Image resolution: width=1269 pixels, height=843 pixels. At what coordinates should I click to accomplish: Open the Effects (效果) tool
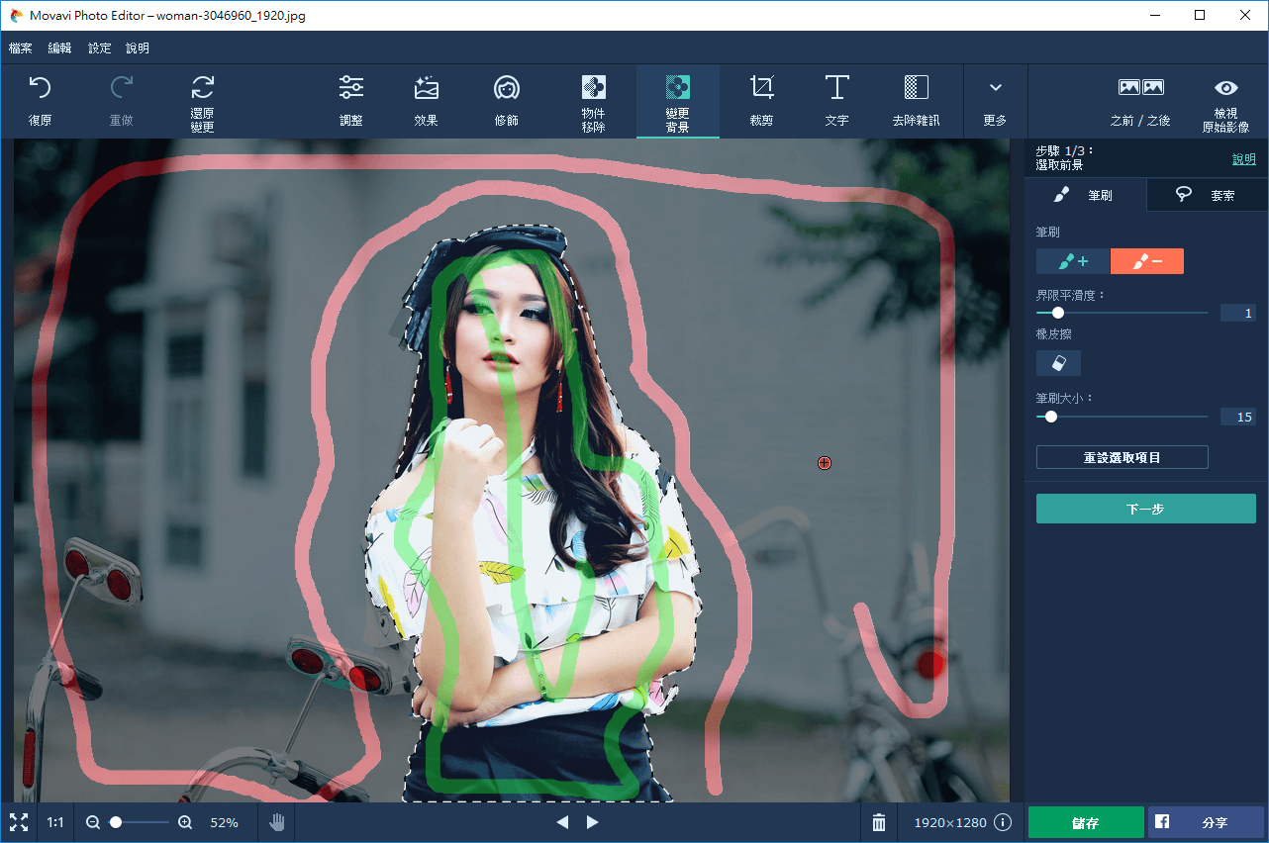tap(426, 100)
